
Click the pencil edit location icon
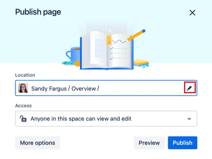pyautogui.click(x=189, y=88)
